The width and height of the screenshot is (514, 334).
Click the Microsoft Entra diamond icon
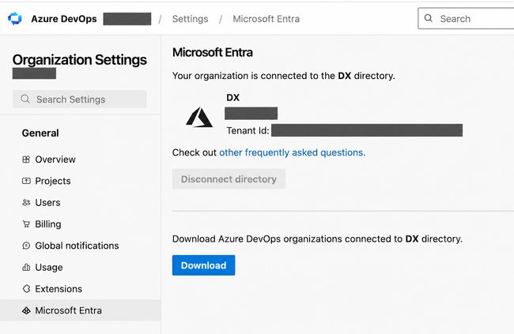pyautogui.click(x=26, y=310)
